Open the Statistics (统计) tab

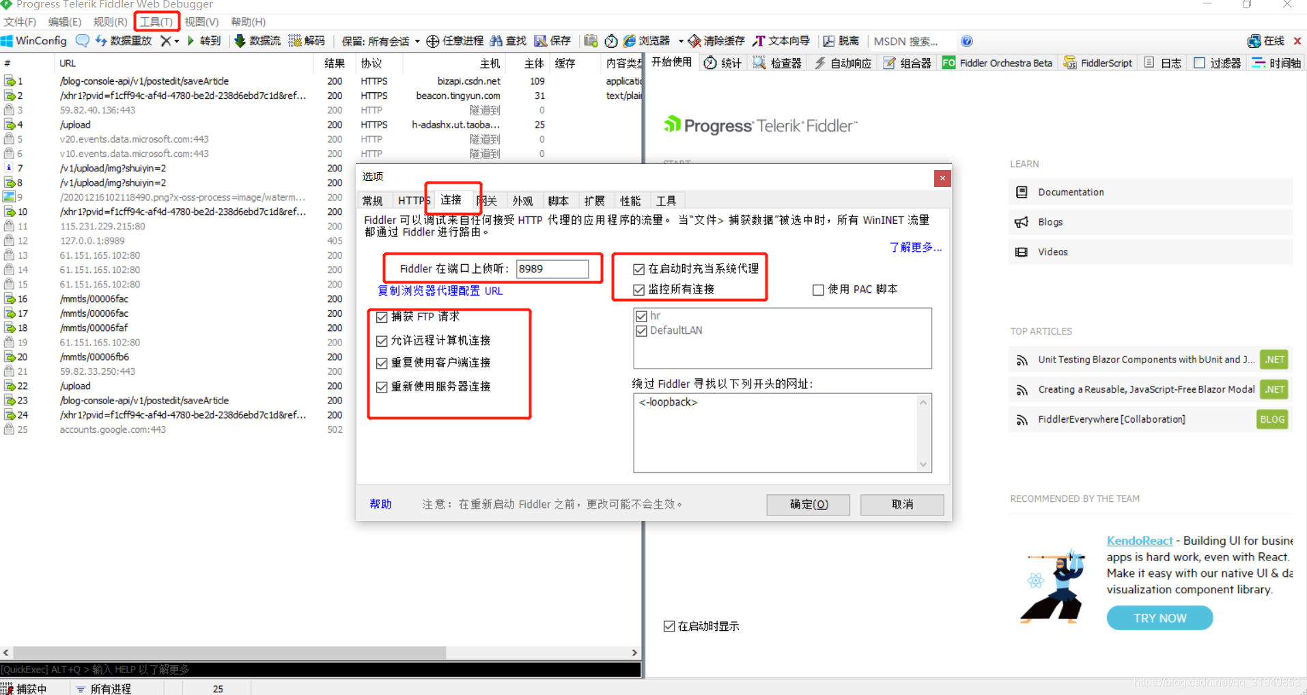click(x=722, y=63)
